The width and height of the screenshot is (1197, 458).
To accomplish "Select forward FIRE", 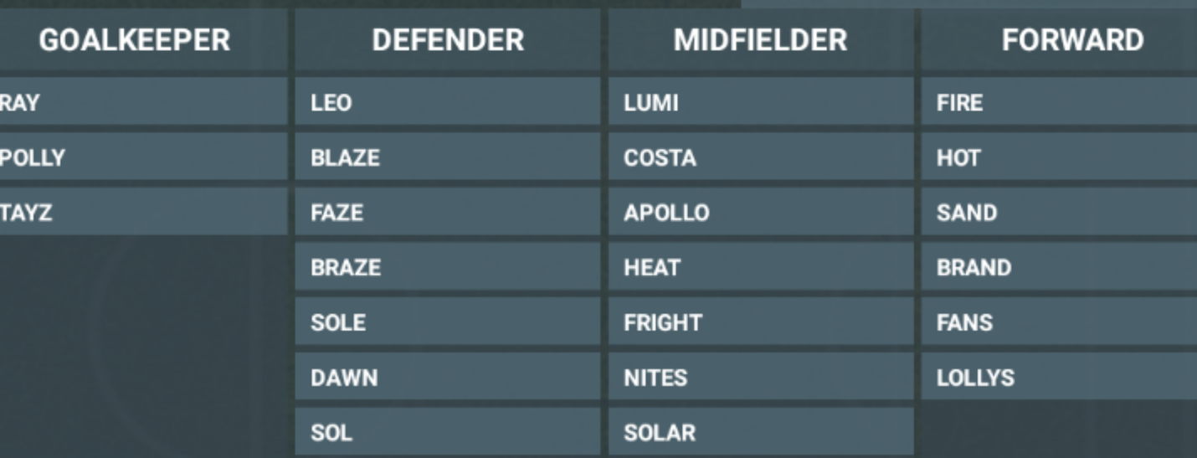I will (x=1060, y=102).
